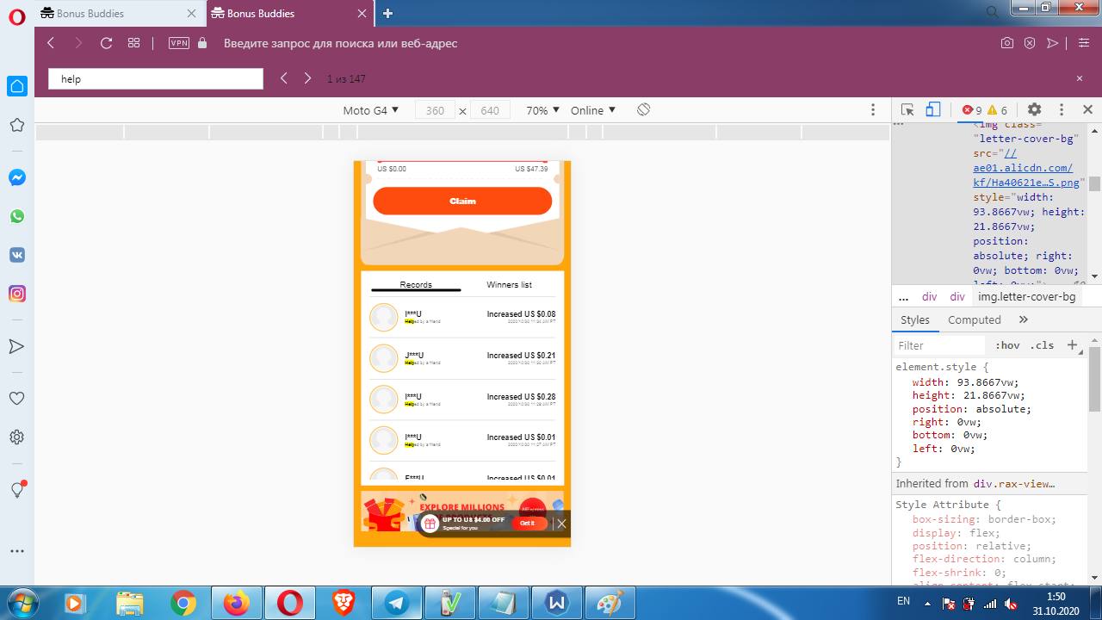1102x620 pixels.
Task: Open the Online throttling dropdown
Action: click(x=593, y=110)
